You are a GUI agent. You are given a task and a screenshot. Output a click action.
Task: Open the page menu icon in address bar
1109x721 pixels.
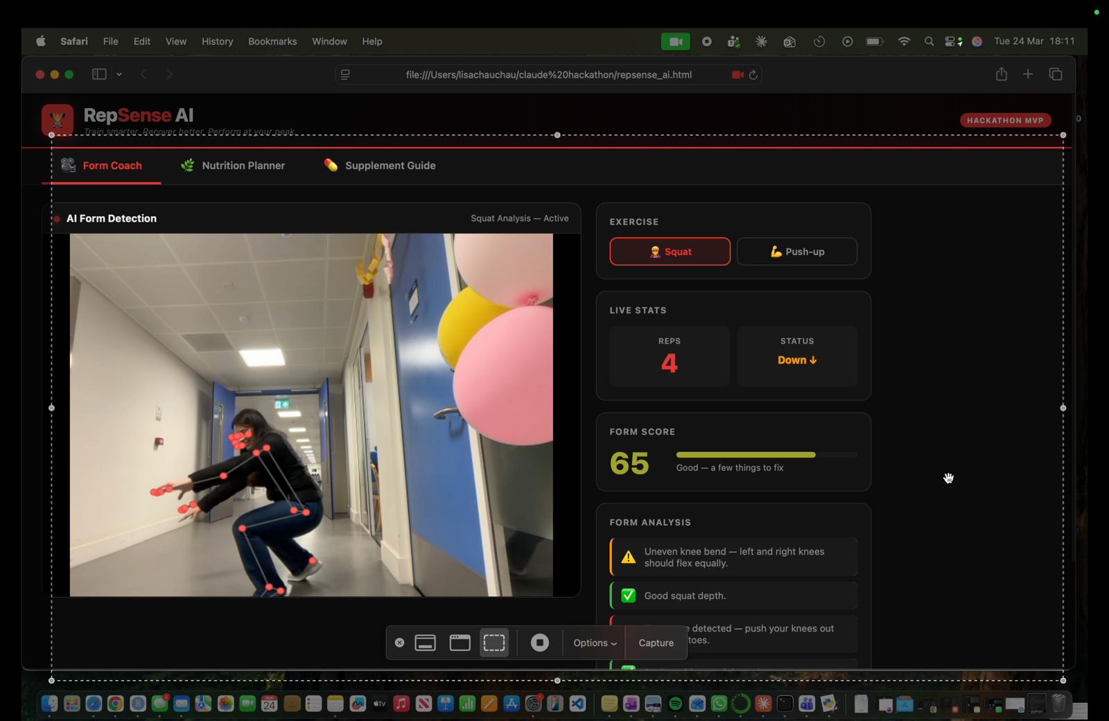point(345,75)
